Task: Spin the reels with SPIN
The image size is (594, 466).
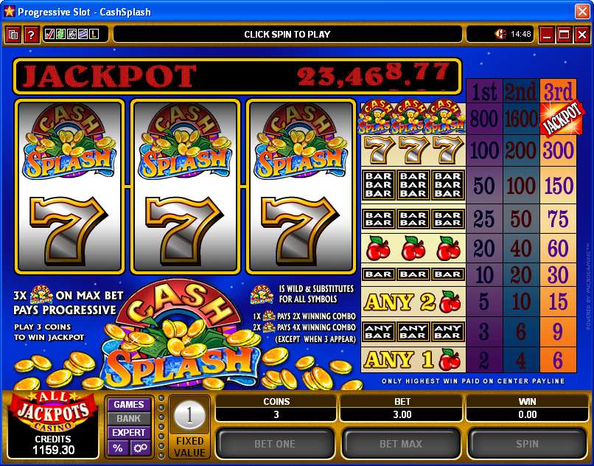Action: (x=528, y=444)
